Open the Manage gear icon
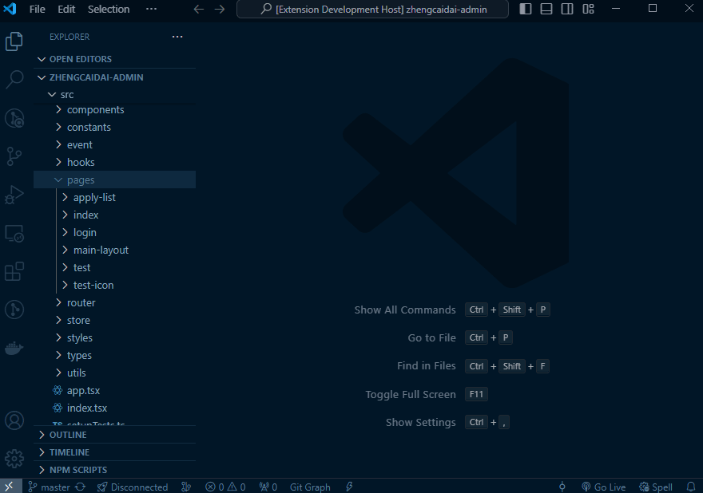Image resolution: width=703 pixels, height=493 pixels. tap(14, 459)
